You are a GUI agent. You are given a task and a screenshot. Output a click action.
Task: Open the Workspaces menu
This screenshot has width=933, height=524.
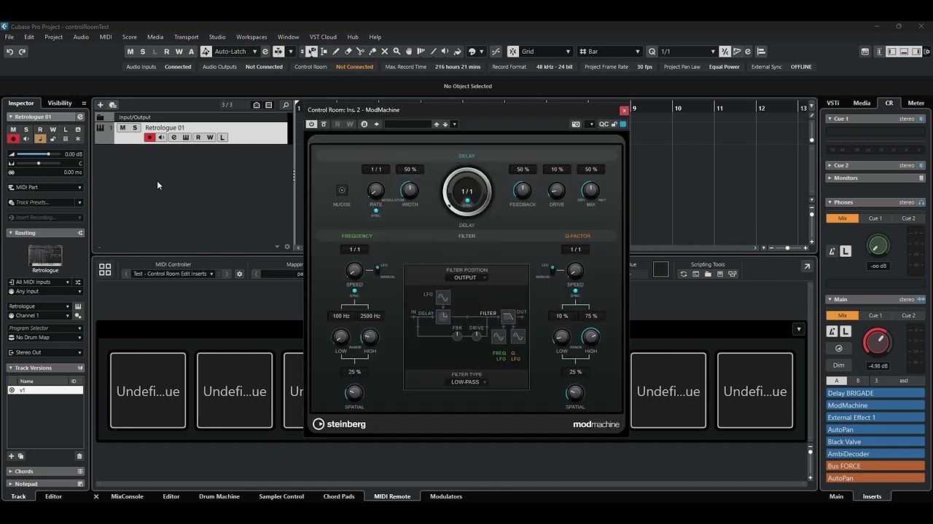click(x=251, y=37)
